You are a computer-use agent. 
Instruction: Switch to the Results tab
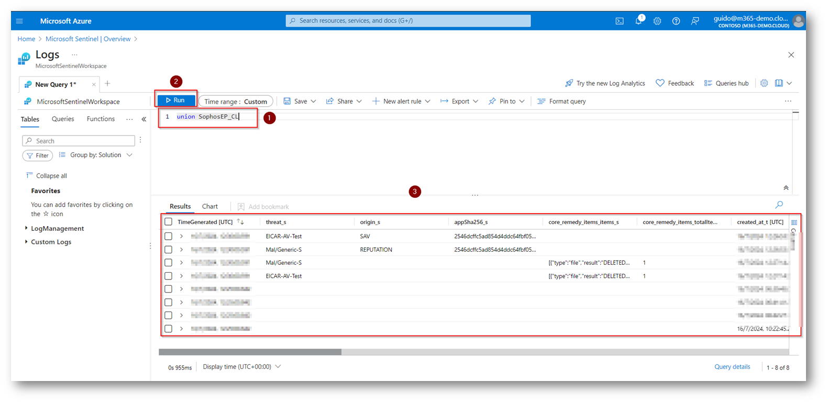pyautogui.click(x=180, y=206)
